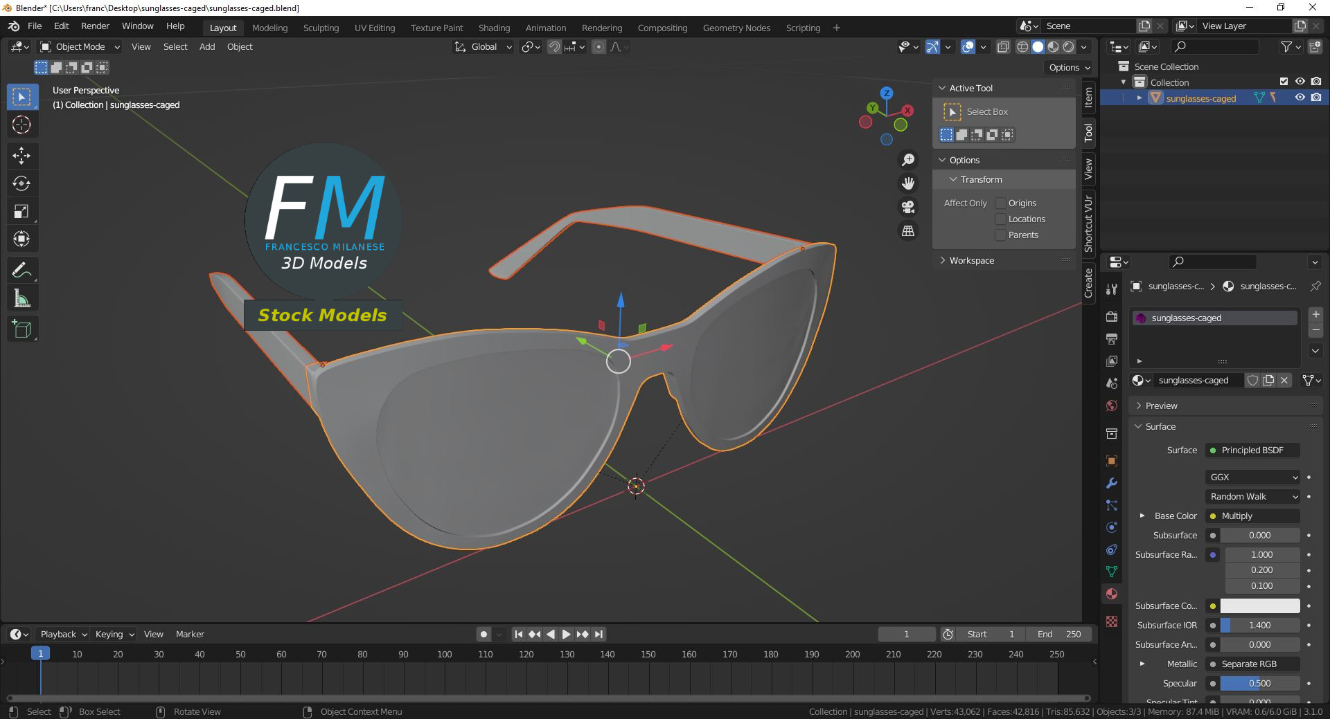
Task: Toggle camera view in viewport
Action: click(x=907, y=207)
